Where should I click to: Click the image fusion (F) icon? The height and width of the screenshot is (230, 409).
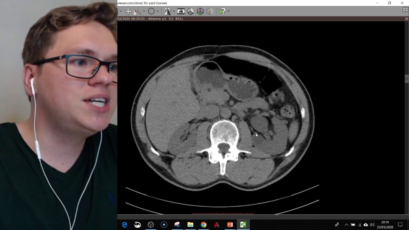coord(210,11)
